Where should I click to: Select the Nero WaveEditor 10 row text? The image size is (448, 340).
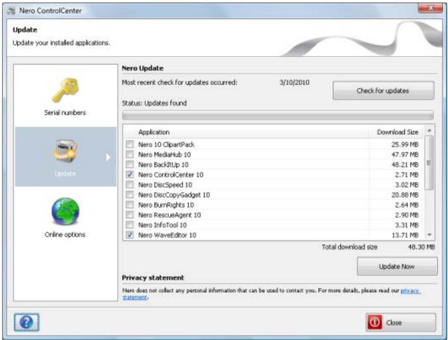167,235
